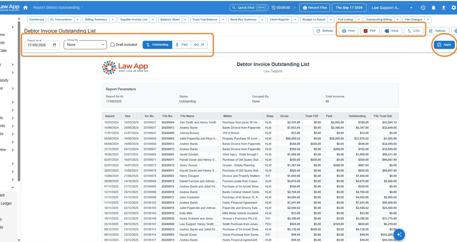This screenshot has height=242, width=457.
Task: Open the Balance Sheet tab
Action: pyautogui.click(x=170, y=20)
